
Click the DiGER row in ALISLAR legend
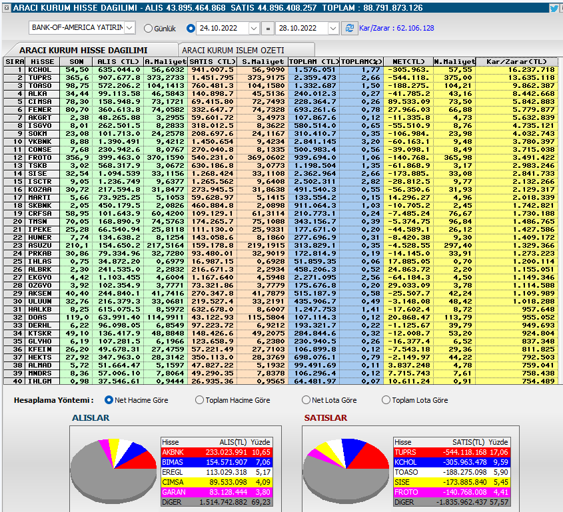coord(217,502)
